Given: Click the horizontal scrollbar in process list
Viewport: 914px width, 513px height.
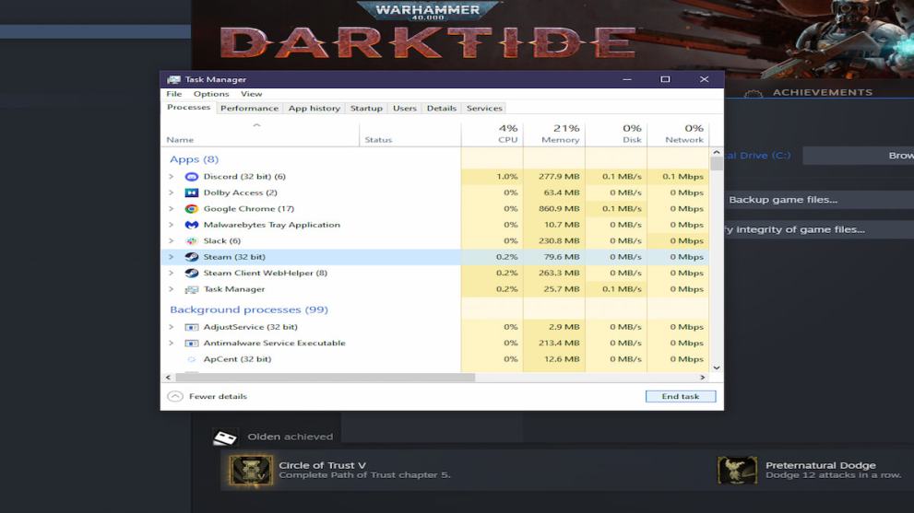Looking at the screenshot, I should [x=325, y=377].
